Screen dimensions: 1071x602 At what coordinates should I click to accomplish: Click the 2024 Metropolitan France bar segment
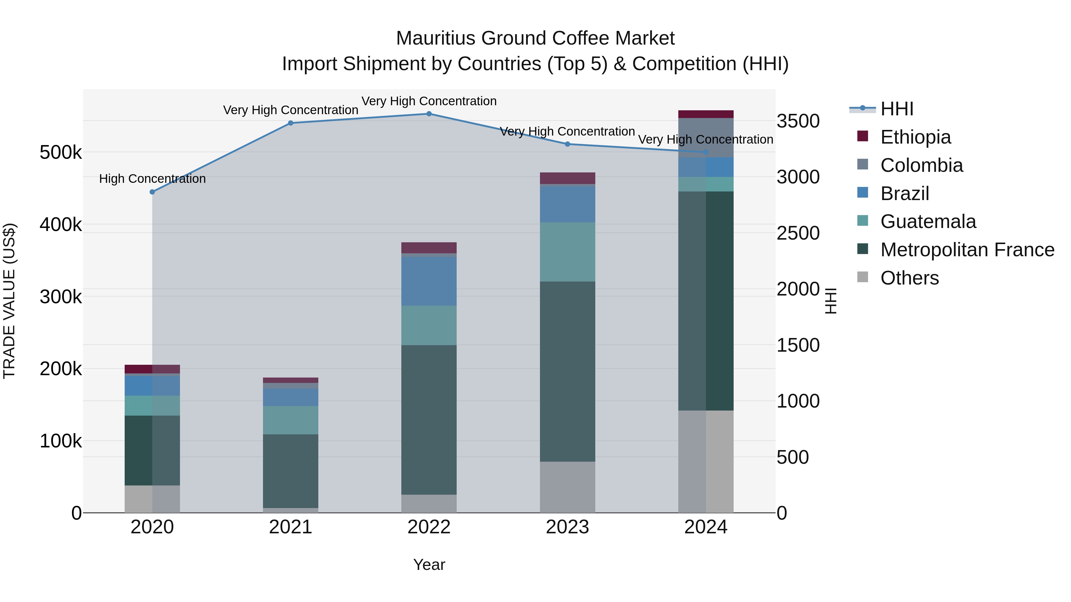[x=706, y=301]
